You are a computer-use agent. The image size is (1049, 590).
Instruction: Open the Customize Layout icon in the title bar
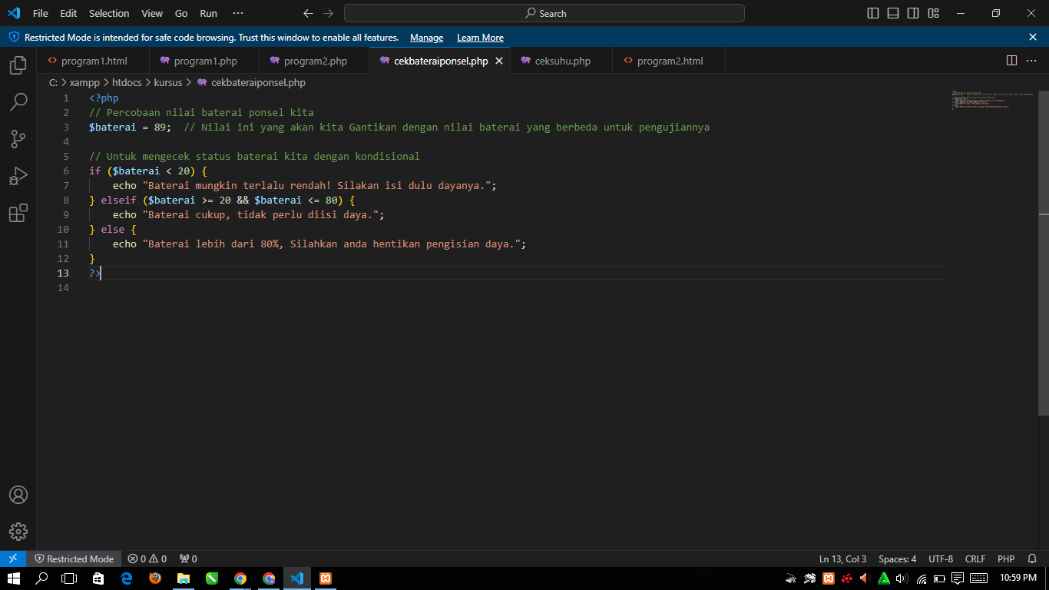[933, 13]
